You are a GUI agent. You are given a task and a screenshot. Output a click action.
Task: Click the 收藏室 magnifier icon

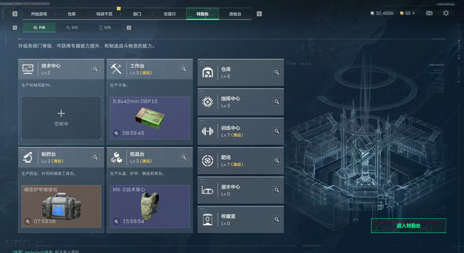[x=277, y=219]
